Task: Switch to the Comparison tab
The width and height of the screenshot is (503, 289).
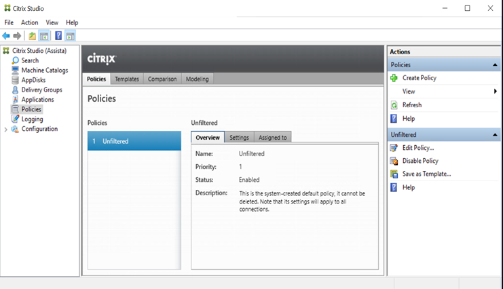Action: point(162,79)
